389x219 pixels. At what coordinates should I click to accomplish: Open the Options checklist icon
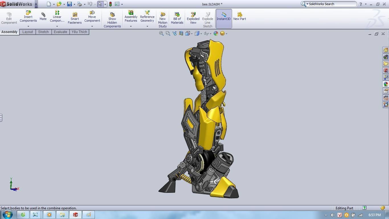117,4
